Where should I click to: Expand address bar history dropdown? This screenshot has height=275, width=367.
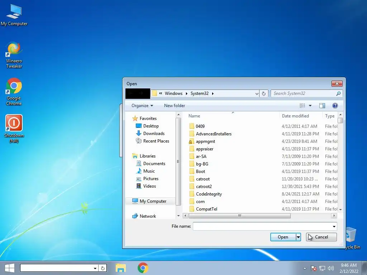click(257, 93)
